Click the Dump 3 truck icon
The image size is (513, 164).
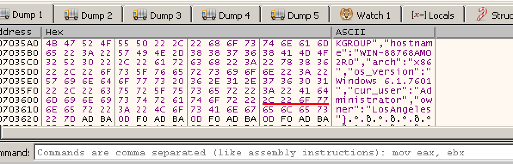pos(140,15)
